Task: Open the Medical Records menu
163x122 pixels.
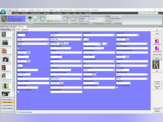Action: tap(35, 13)
